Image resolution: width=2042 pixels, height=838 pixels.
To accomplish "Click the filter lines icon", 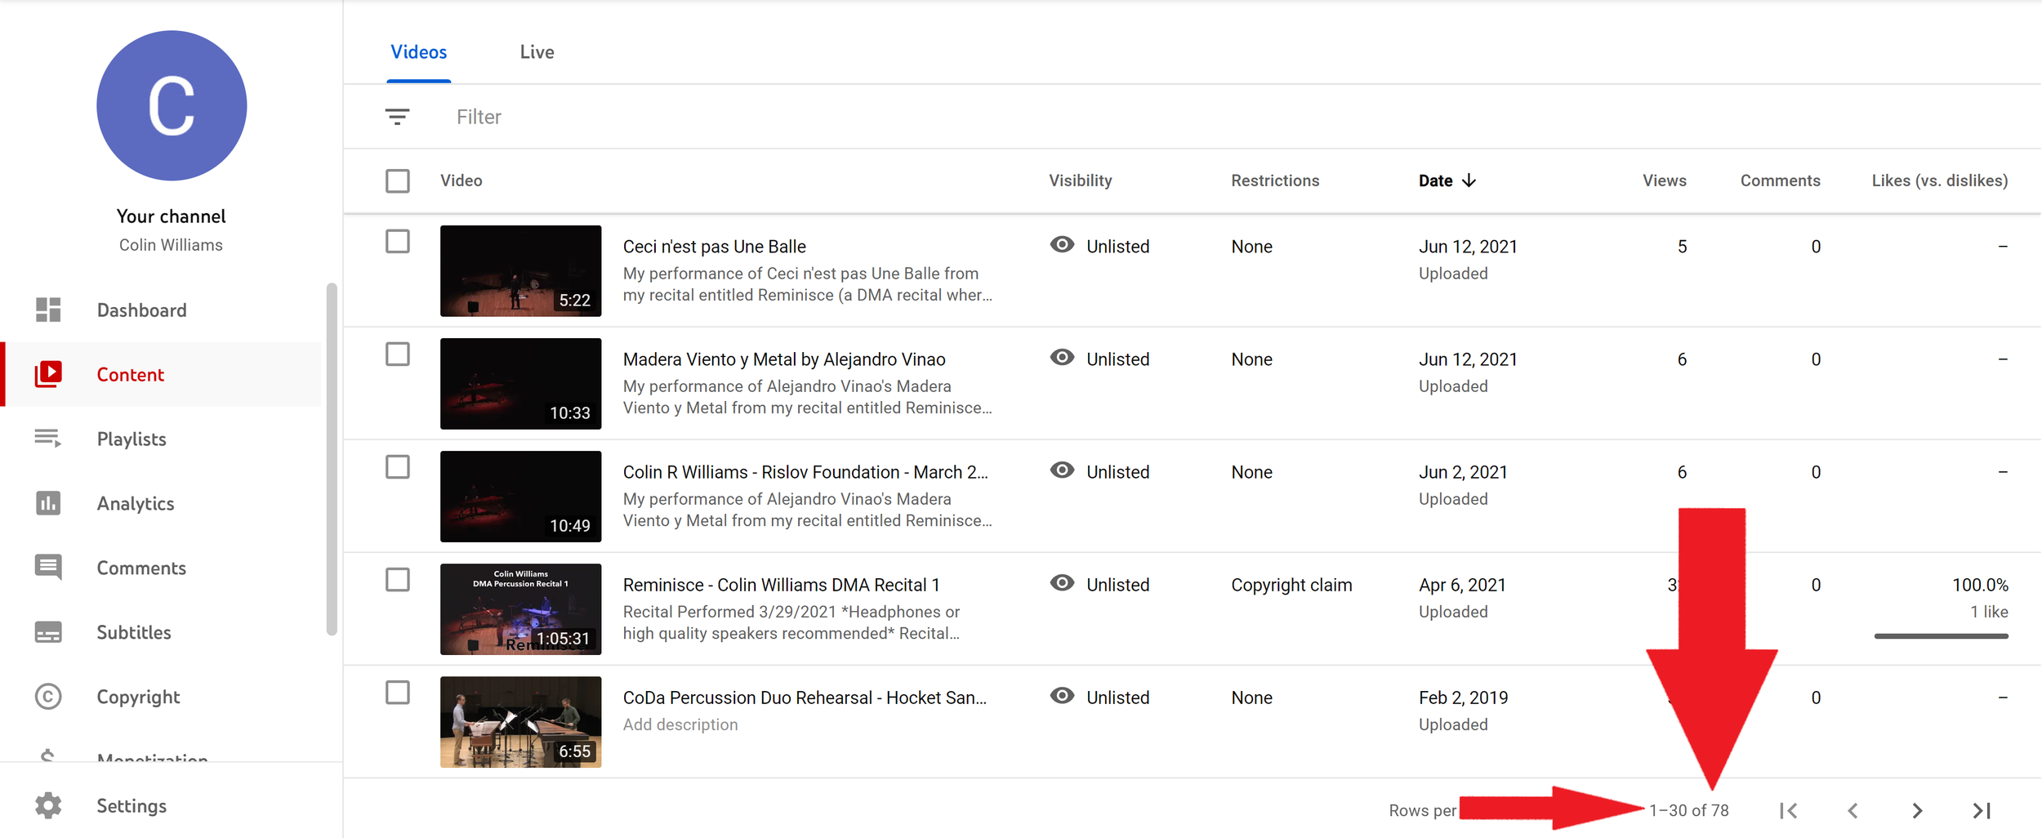I will click(x=397, y=117).
